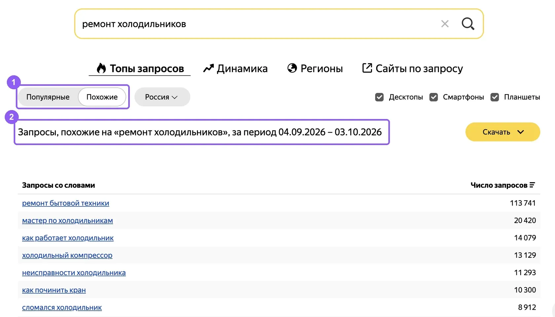The height and width of the screenshot is (317, 555).
Task: Select the 'Популярные' toggle option
Action: click(48, 97)
